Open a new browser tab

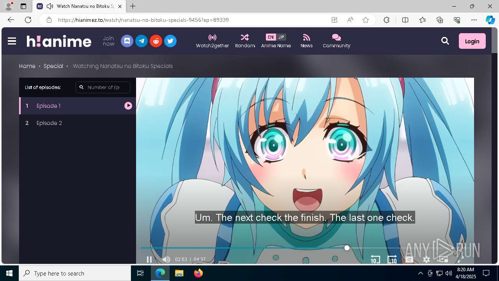pyautogui.click(x=133, y=6)
